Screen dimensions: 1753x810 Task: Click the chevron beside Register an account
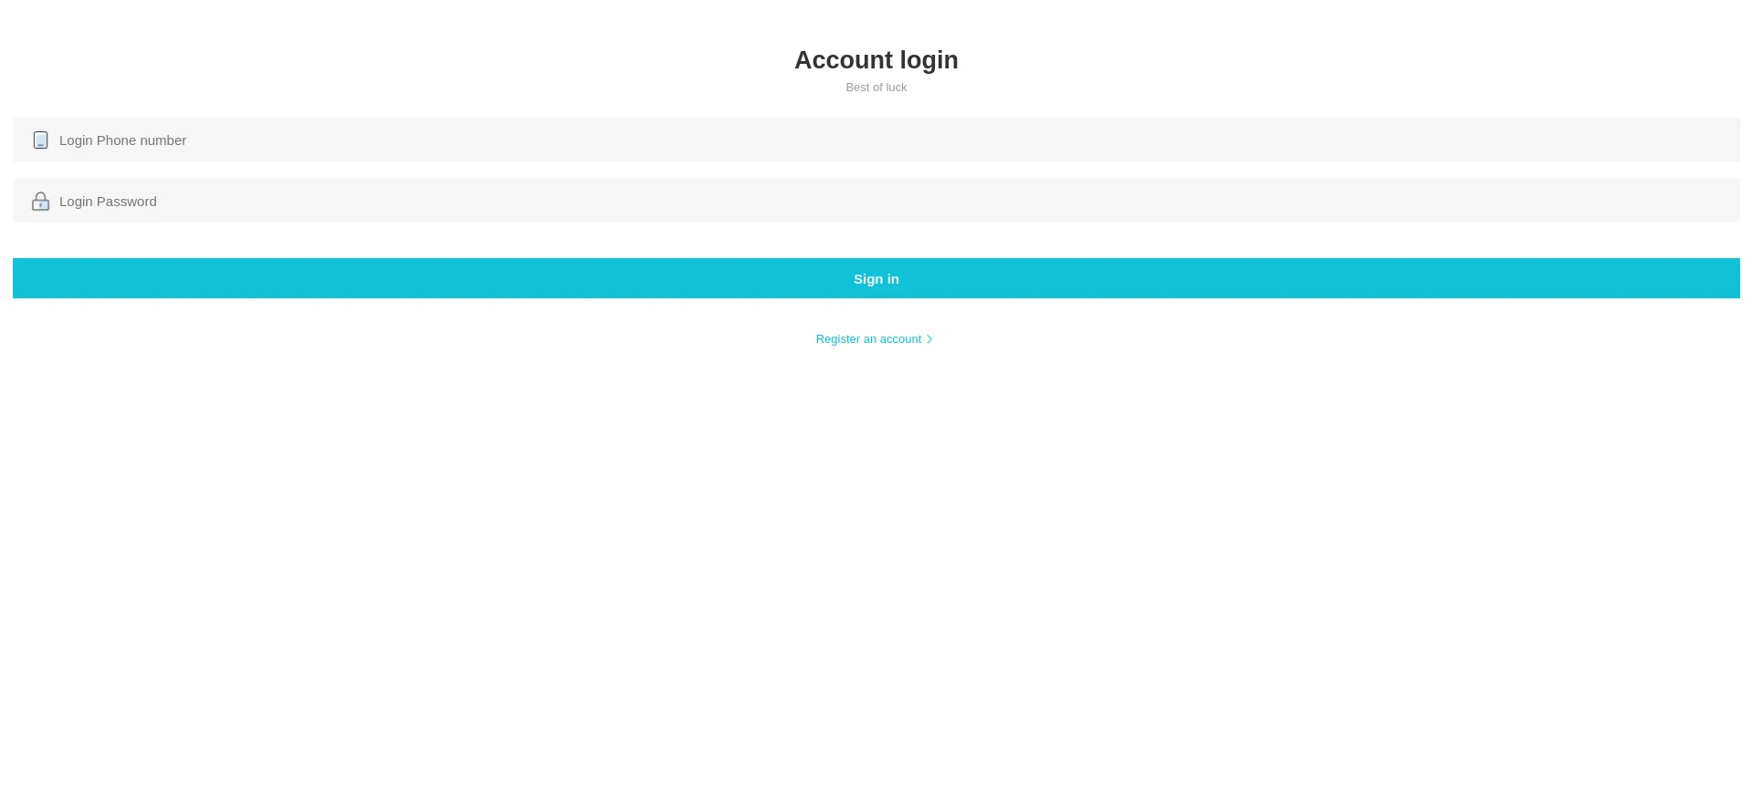pos(929,339)
